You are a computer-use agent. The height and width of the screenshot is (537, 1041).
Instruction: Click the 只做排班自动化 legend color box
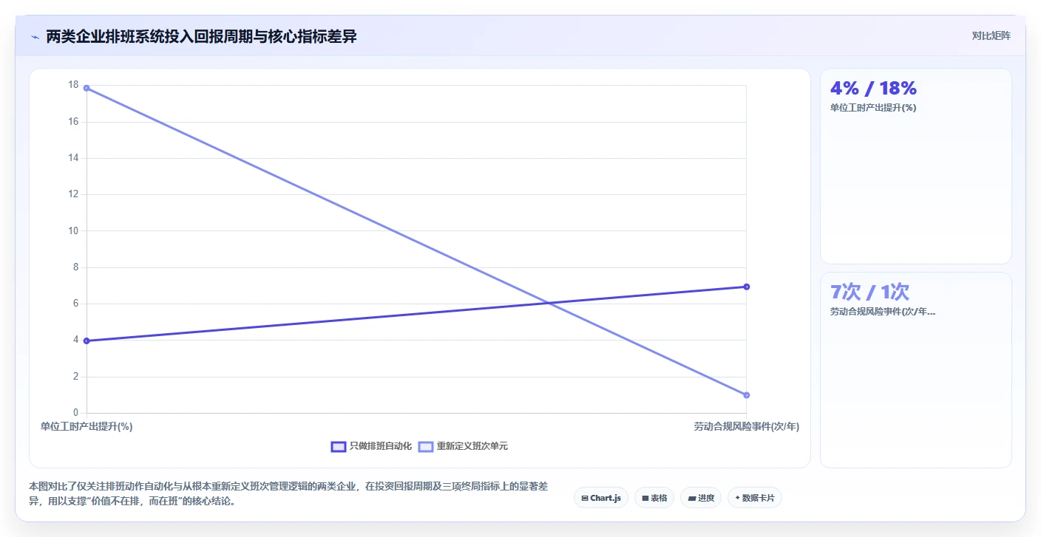pos(339,446)
